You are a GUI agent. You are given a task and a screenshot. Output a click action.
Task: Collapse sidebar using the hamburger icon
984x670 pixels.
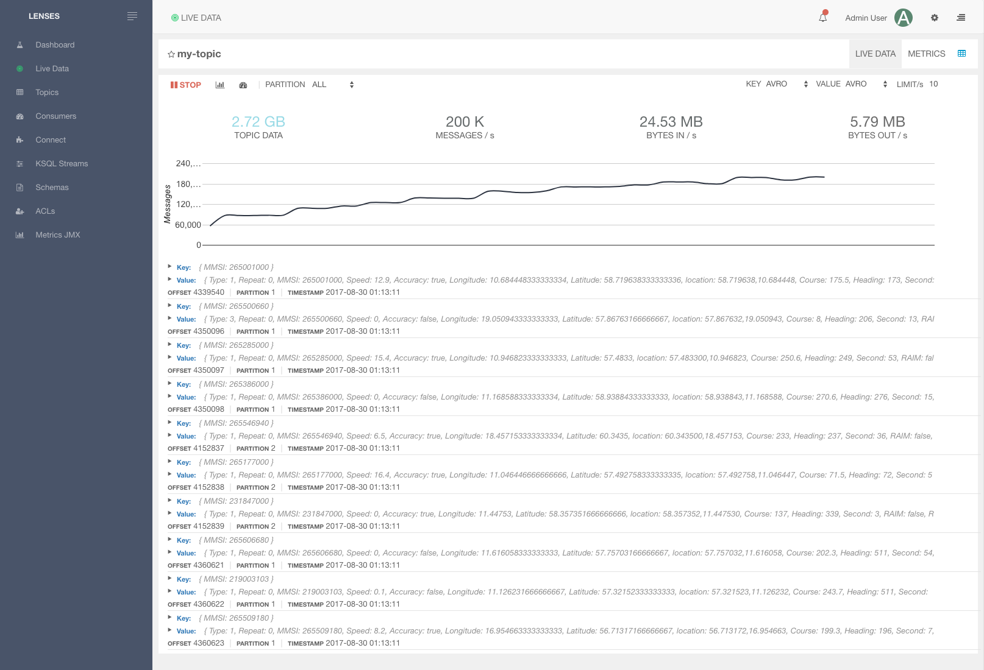pos(132,16)
